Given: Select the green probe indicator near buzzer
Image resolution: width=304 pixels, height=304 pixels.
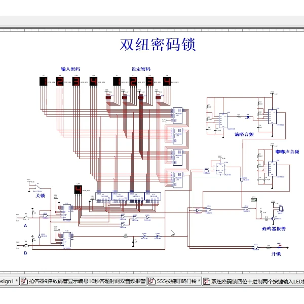Looking at the screenshot, I should click(x=254, y=200).
